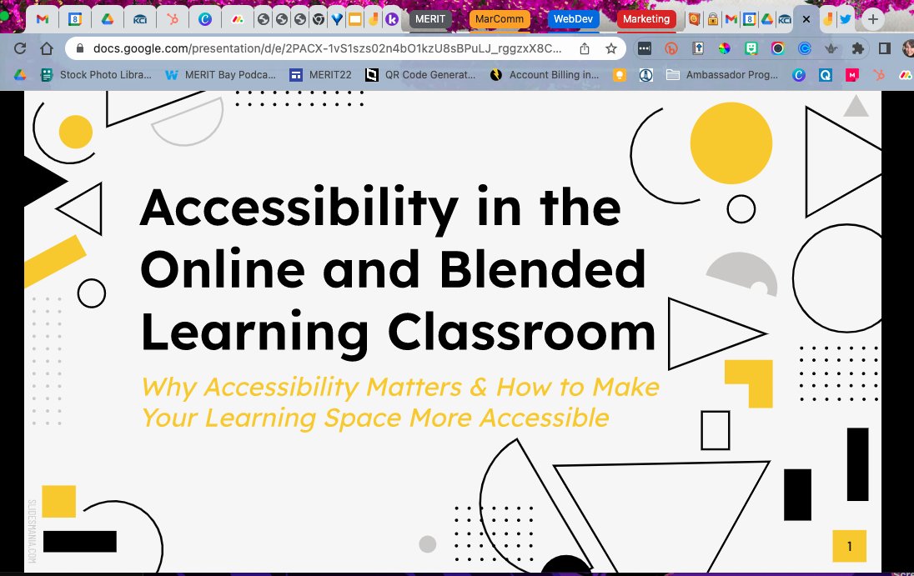The image size is (914, 576).
Task: Reload the current page
Action: [x=20, y=48]
